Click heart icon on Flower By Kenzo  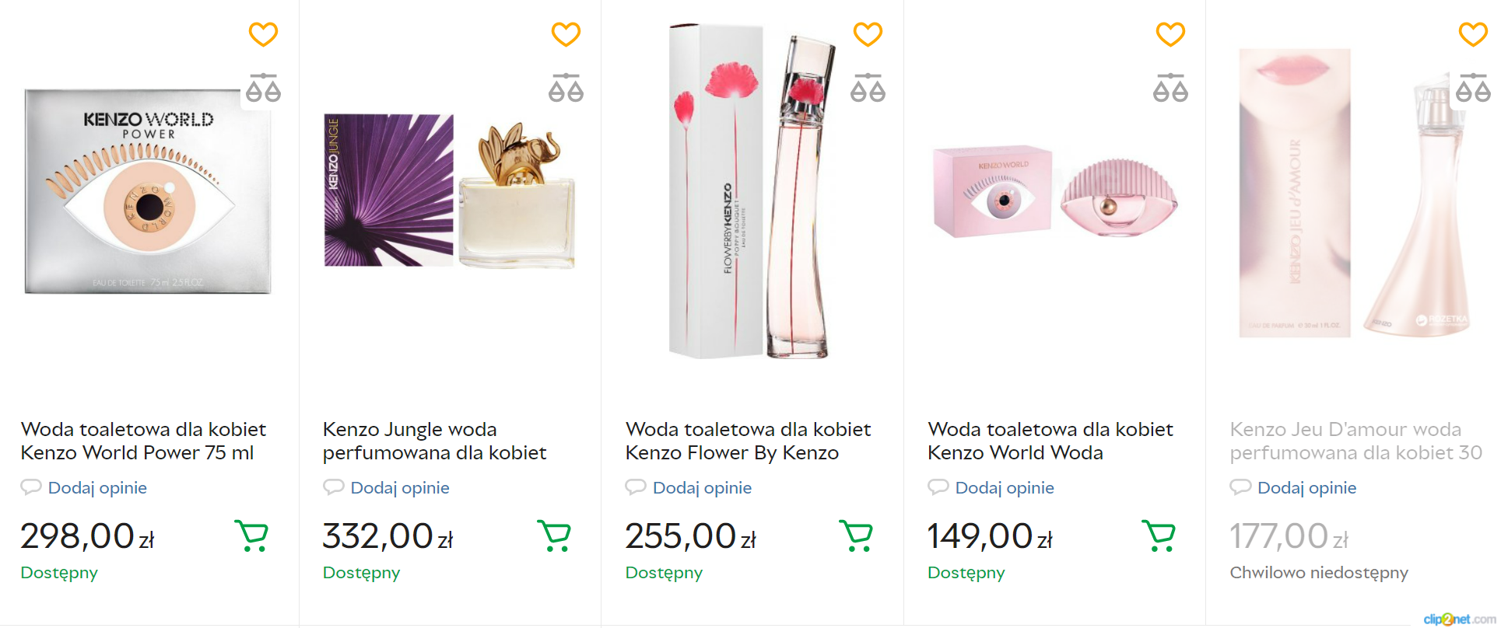click(868, 34)
